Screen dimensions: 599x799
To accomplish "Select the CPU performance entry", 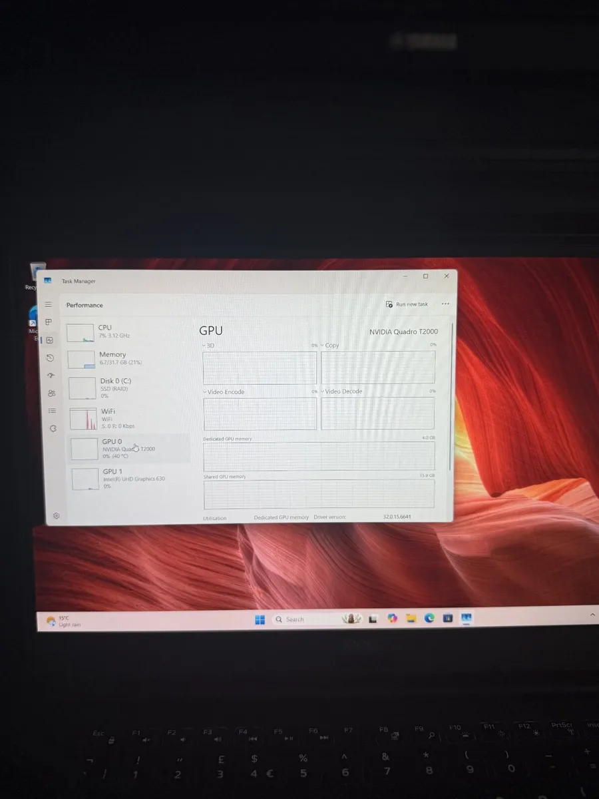I will click(x=126, y=332).
